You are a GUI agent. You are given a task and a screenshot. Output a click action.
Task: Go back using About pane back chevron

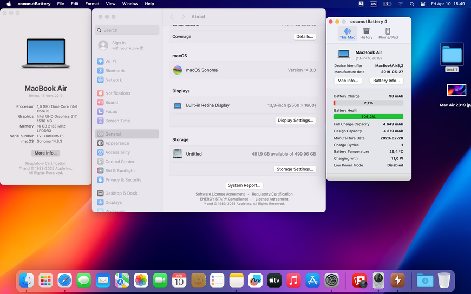(x=172, y=17)
